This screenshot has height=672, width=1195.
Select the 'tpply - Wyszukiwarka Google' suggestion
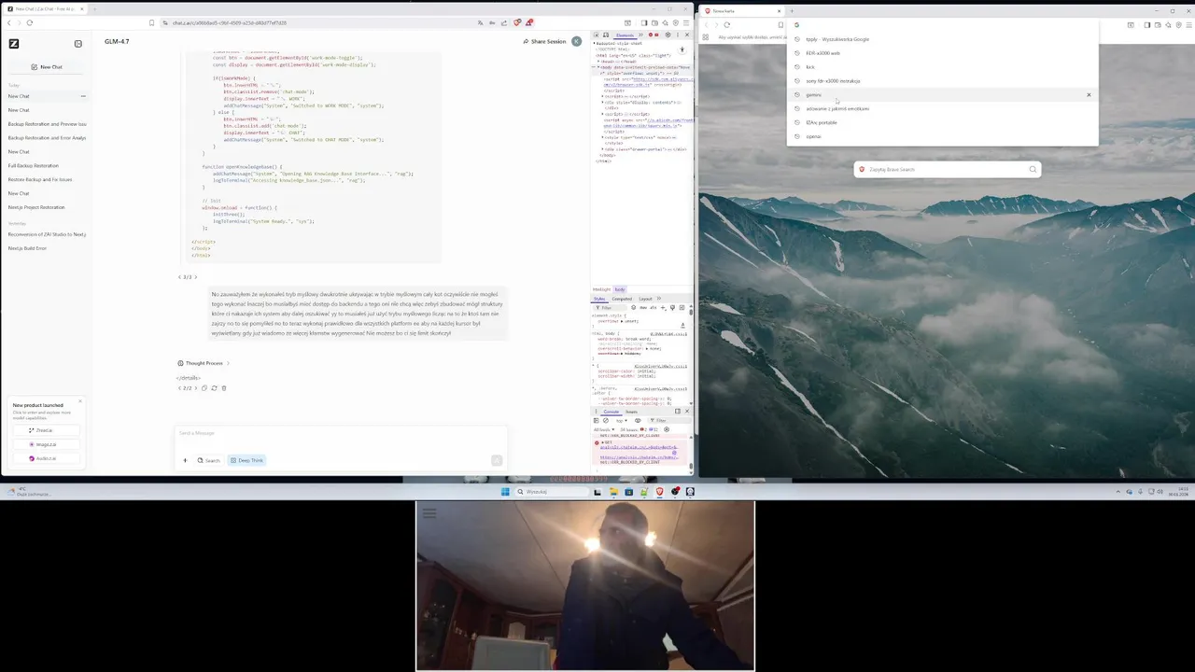click(x=942, y=39)
